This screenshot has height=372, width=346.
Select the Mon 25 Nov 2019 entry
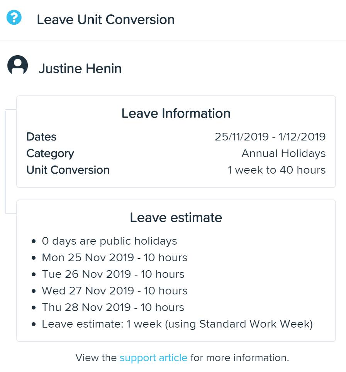[115, 258]
